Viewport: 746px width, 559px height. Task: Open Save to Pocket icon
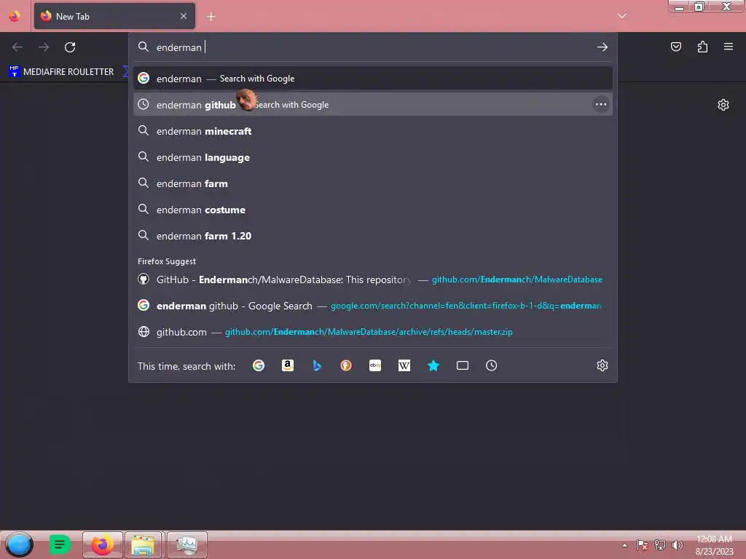pos(675,47)
